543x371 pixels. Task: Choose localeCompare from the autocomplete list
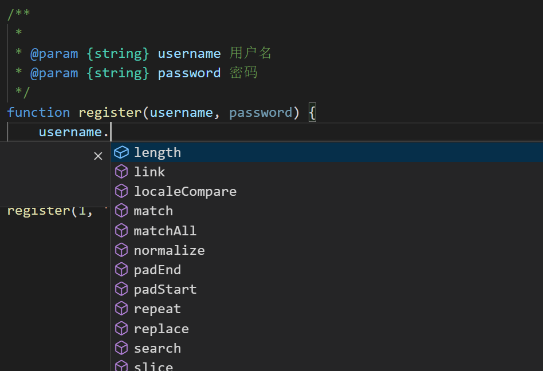point(185,191)
